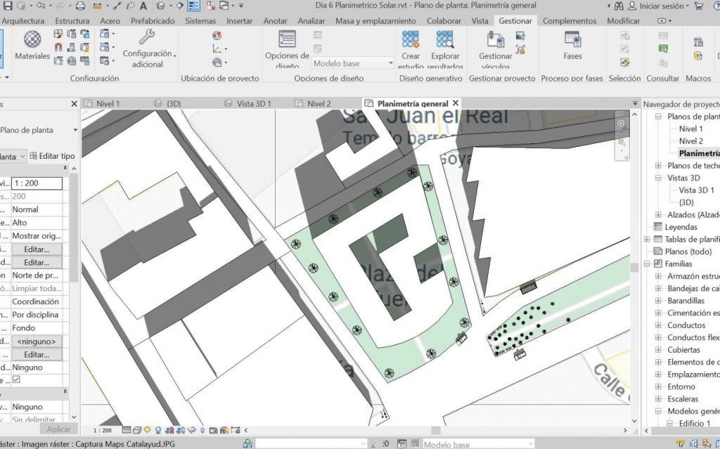Viewport: 720px width, 449px height.
Task: Toggle the checked property checkbox
Action: tap(17, 380)
